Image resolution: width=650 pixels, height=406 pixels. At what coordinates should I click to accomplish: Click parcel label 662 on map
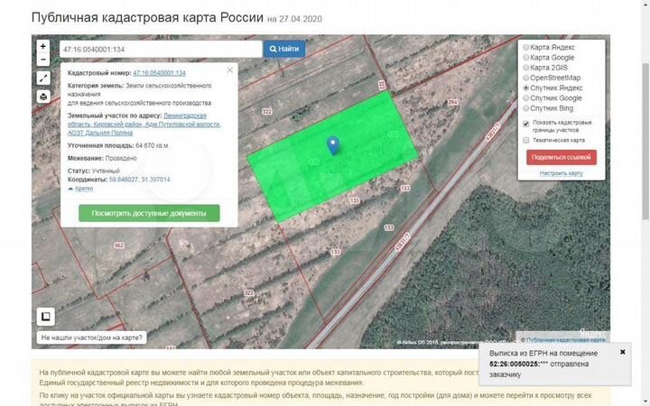click(119, 245)
